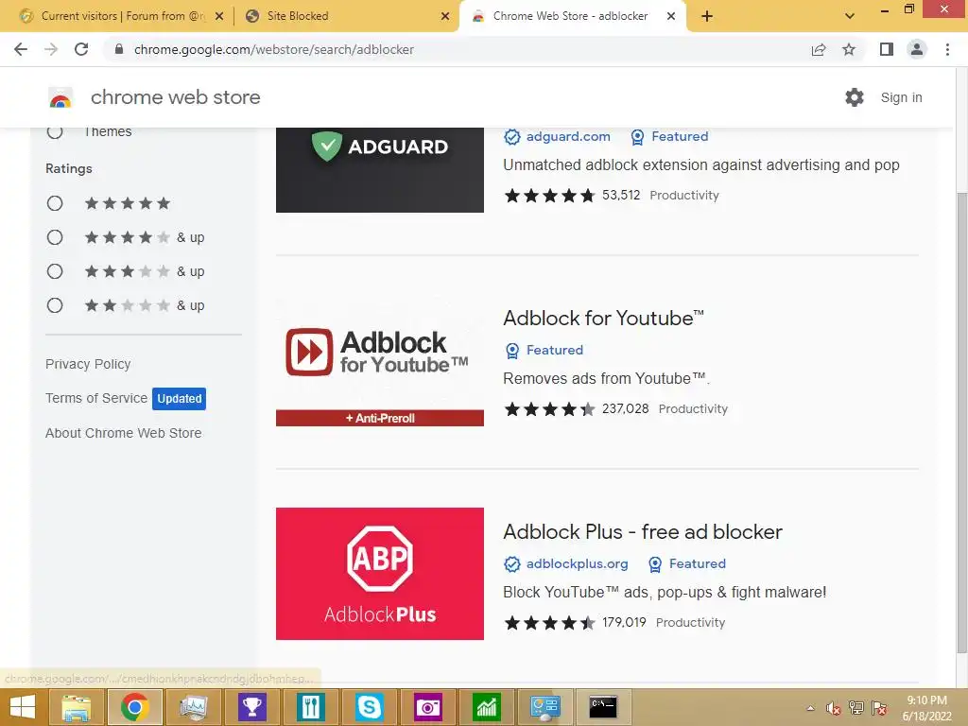
Task: Share this page using share icon
Action: pos(819,49)
